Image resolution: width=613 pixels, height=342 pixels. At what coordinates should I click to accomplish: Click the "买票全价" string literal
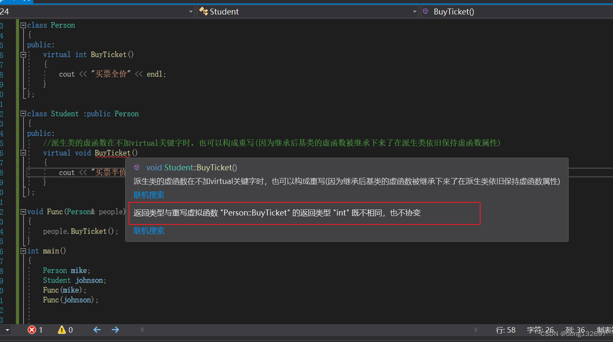111,74
